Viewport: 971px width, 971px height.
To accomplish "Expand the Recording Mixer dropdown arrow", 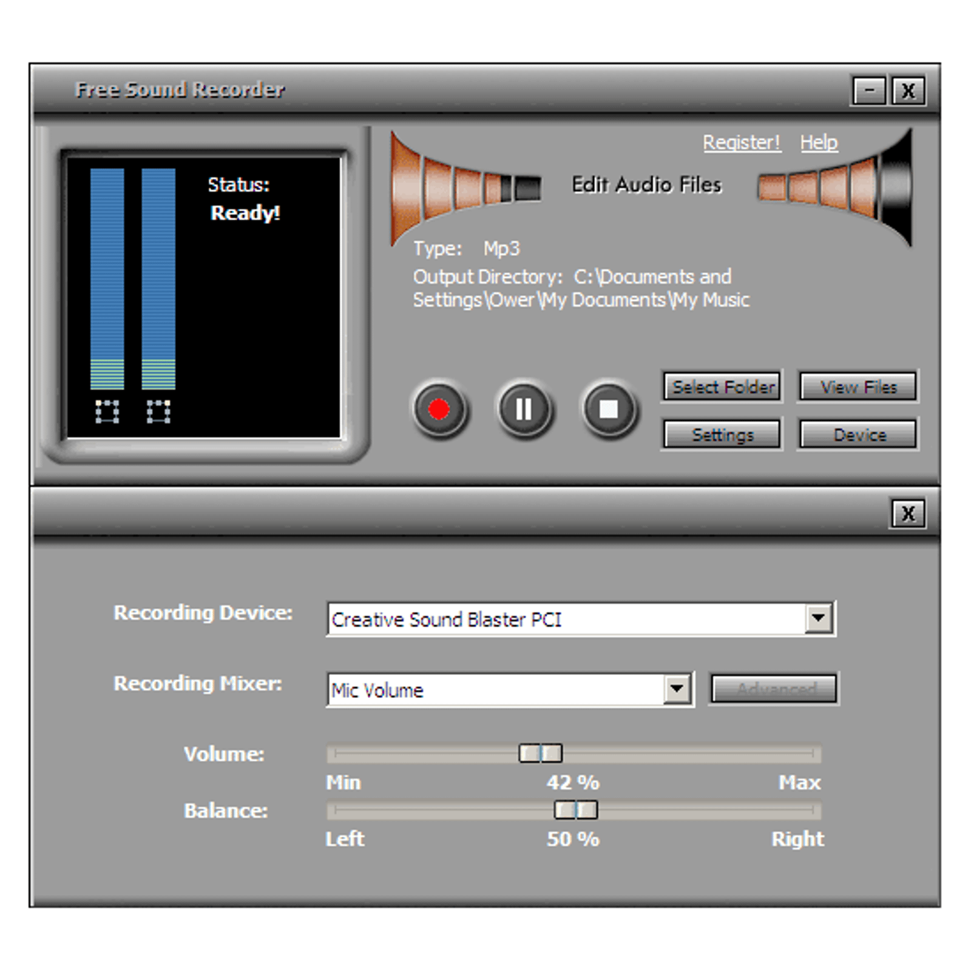I will click(677, 689).
